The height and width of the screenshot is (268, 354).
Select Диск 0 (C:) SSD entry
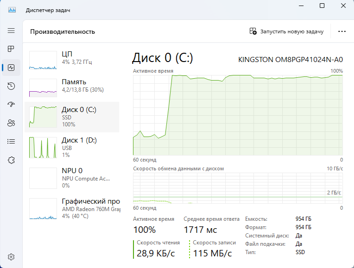tap(72, 117)
